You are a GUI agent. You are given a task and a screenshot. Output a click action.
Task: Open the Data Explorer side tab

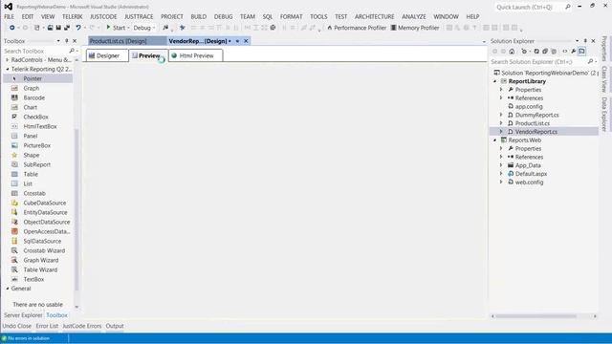coord(604,114)
